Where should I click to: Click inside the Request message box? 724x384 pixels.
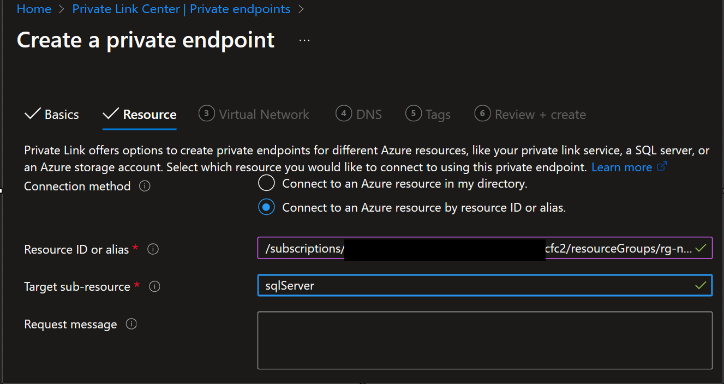point(484,340)
